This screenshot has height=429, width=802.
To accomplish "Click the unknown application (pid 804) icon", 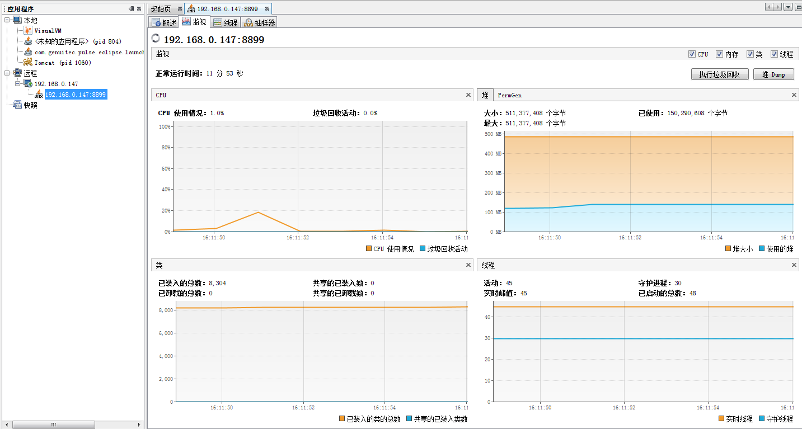I will point(28,41).
